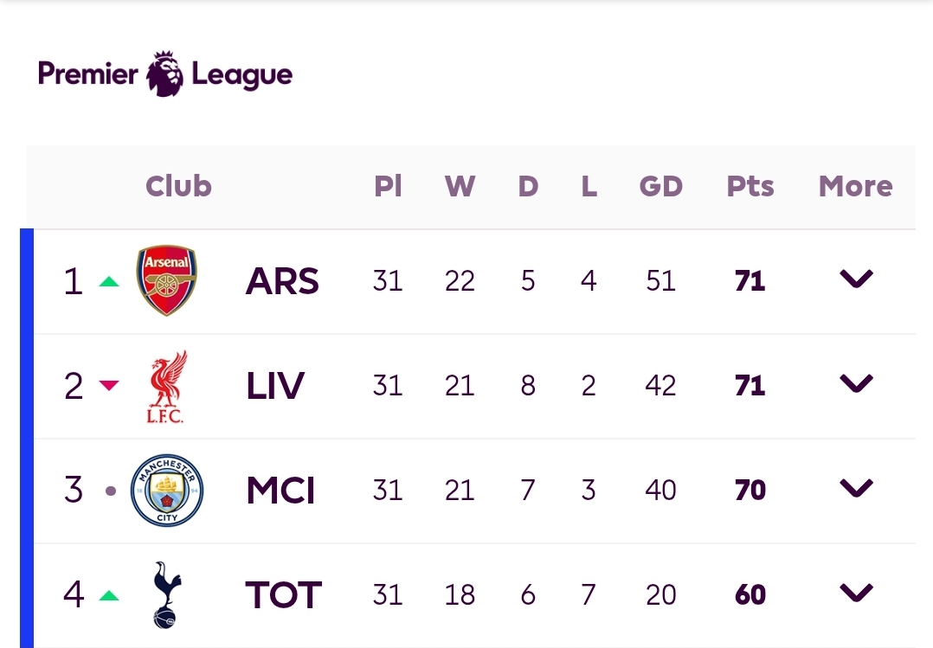933x648 pixels.
Task: Click Manchester City's unchanged position dot
Action: [x=111, y=491]
